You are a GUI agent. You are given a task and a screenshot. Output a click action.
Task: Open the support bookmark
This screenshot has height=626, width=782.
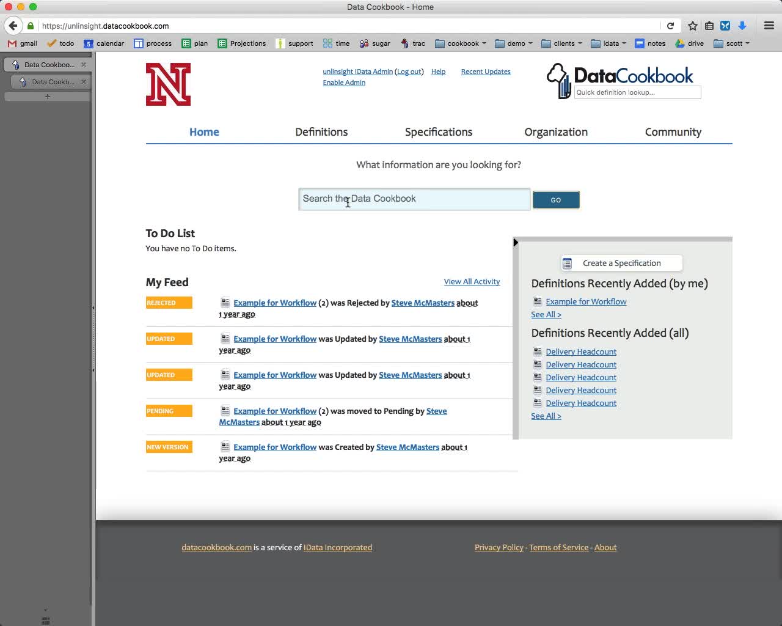pyautogui.click(x=294, y=43)
